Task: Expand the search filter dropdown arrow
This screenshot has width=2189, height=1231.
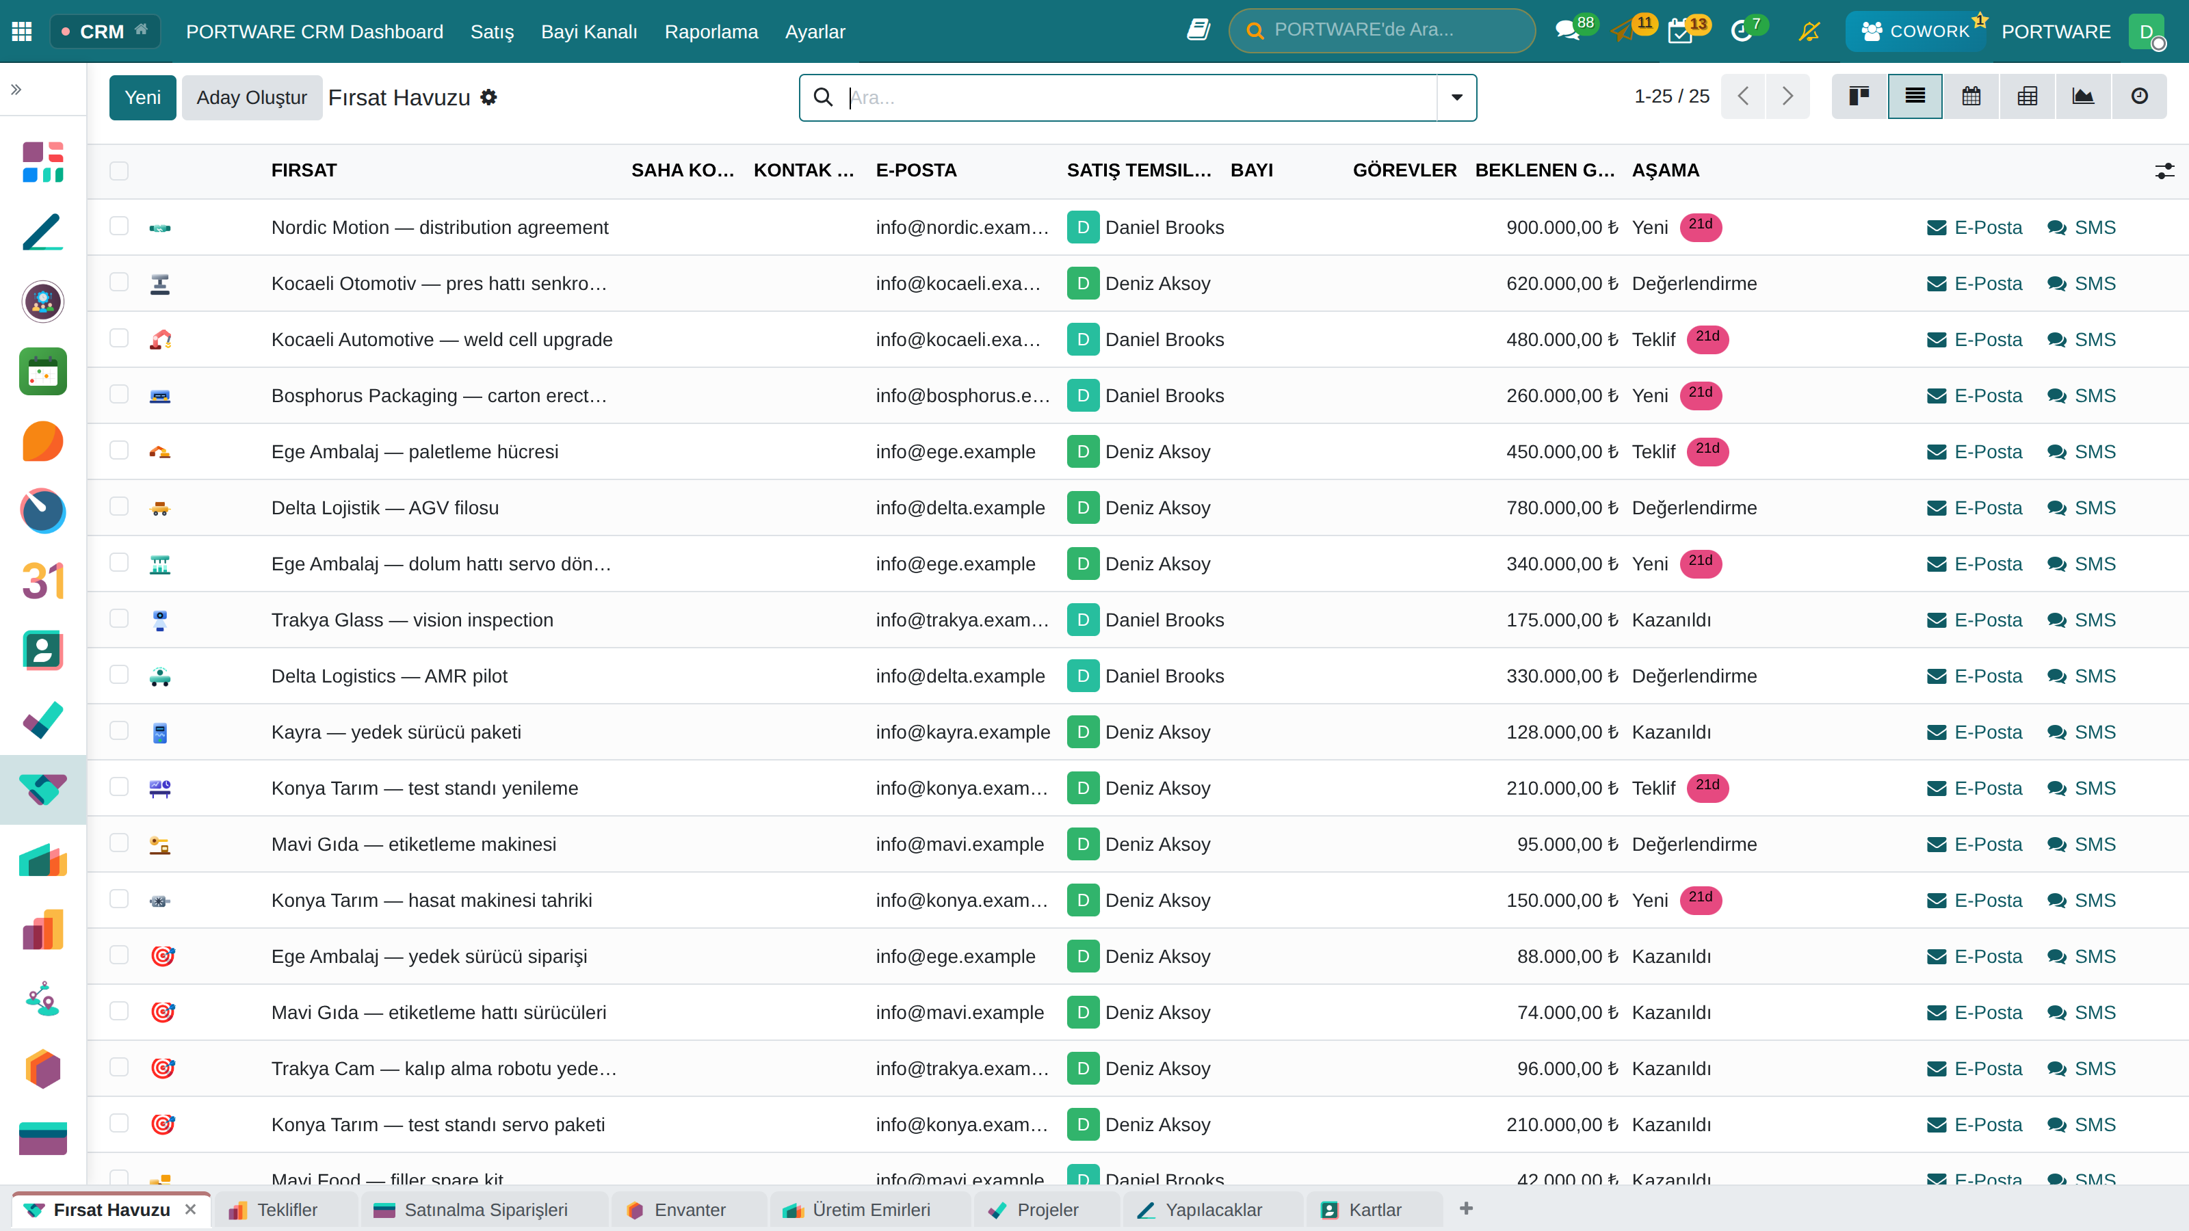Action: 1456,98
